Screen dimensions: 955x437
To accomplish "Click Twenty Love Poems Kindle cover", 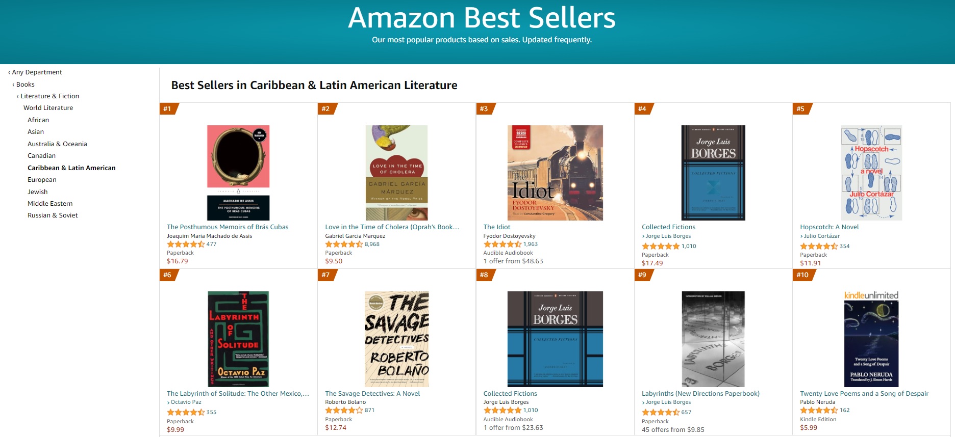I will (871, 339).
